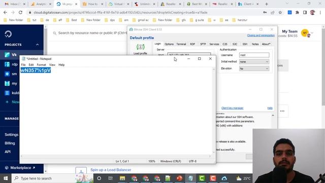The width and height of the screenshot is (325, 183).
Task: Open a new browser tab
Action: click(267, 4)
